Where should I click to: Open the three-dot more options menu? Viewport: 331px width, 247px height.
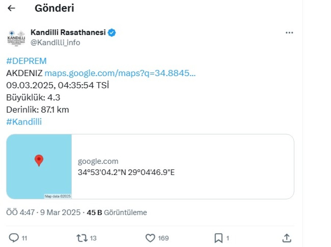coord(289,33)
